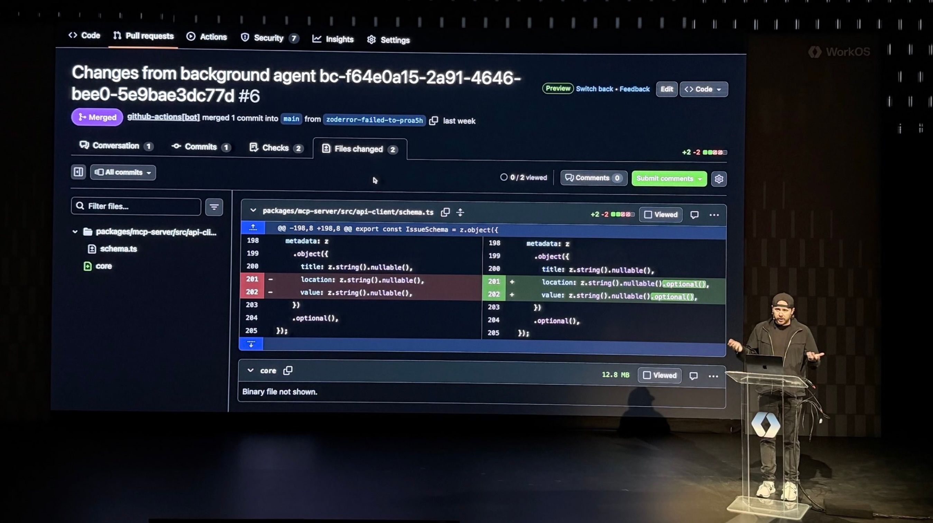This screenshot has height=523, width=933.
Task: Toggle the file tree sidebar panel
Action: pos(78,171)
